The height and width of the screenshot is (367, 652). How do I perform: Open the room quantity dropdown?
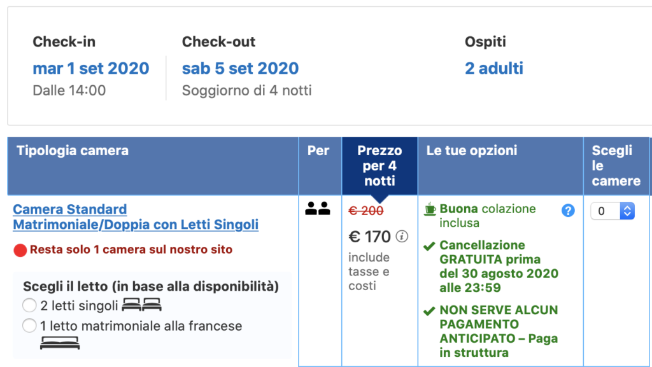tap(613, 211)
